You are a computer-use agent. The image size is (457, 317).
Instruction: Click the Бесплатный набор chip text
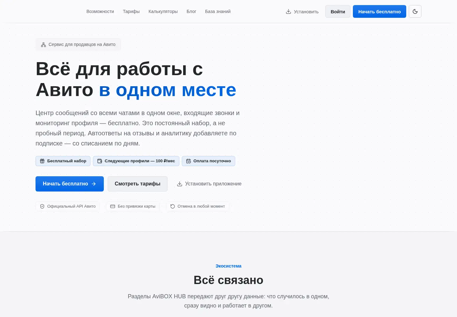click(67, 161)
